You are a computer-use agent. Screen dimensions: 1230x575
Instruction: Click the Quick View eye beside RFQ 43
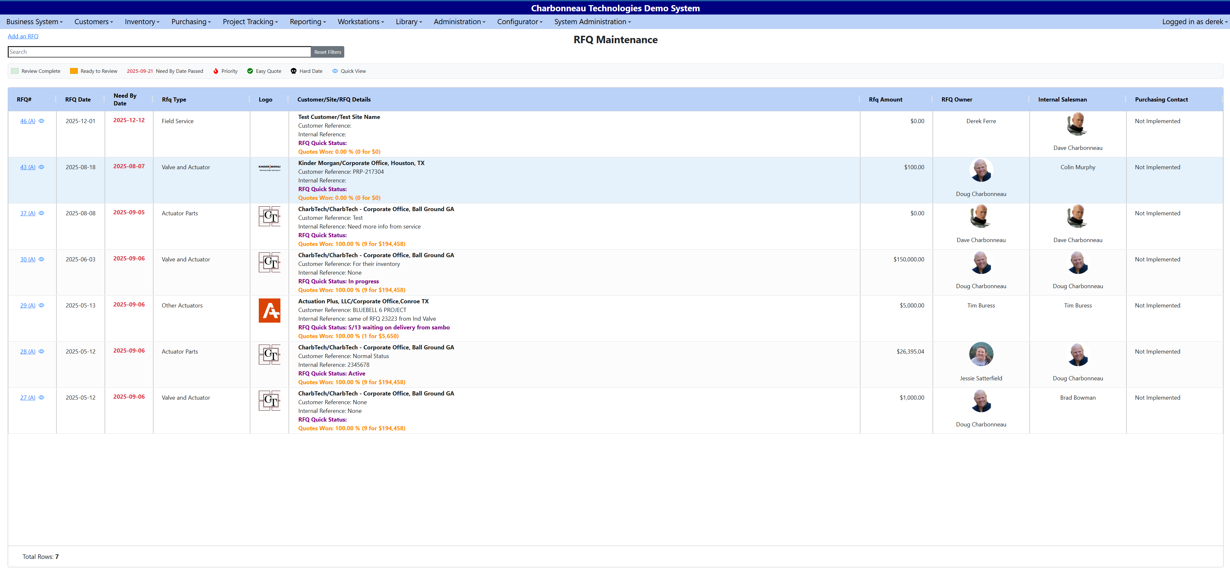(x=42, y=167)
